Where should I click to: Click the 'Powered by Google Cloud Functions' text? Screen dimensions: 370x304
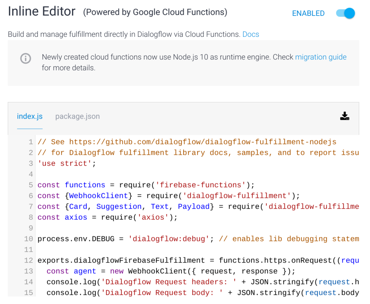tap(155, 12)
